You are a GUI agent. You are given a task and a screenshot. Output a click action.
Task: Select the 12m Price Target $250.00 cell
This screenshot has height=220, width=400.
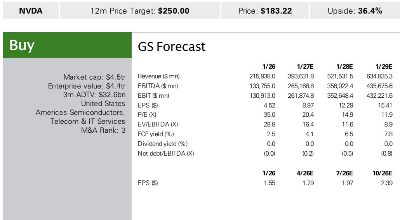[x=139, y=10]
